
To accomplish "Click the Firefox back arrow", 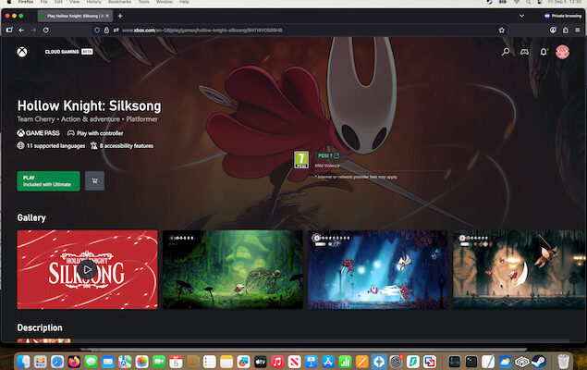I will coord(21,30).
